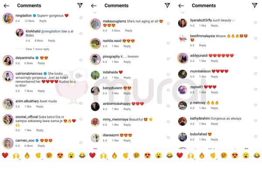Tap the back arrow in the right Comments panel
This screenshot has width=262, height=175.
[x=181, y=6]
